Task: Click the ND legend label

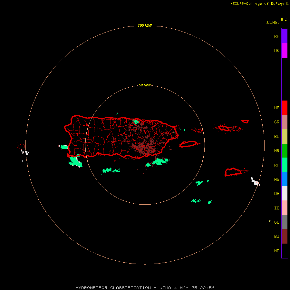Action: [x=276, y=251]
